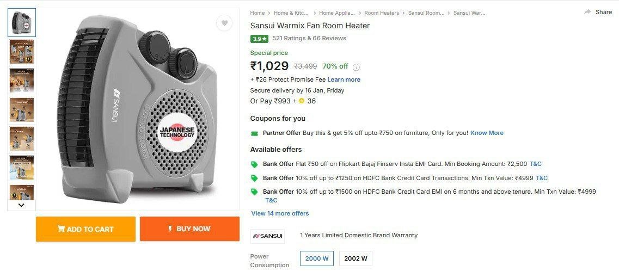619x271 pixels.
Task: Click the first Bank Offer tag icon
Action: click(254, 164)
